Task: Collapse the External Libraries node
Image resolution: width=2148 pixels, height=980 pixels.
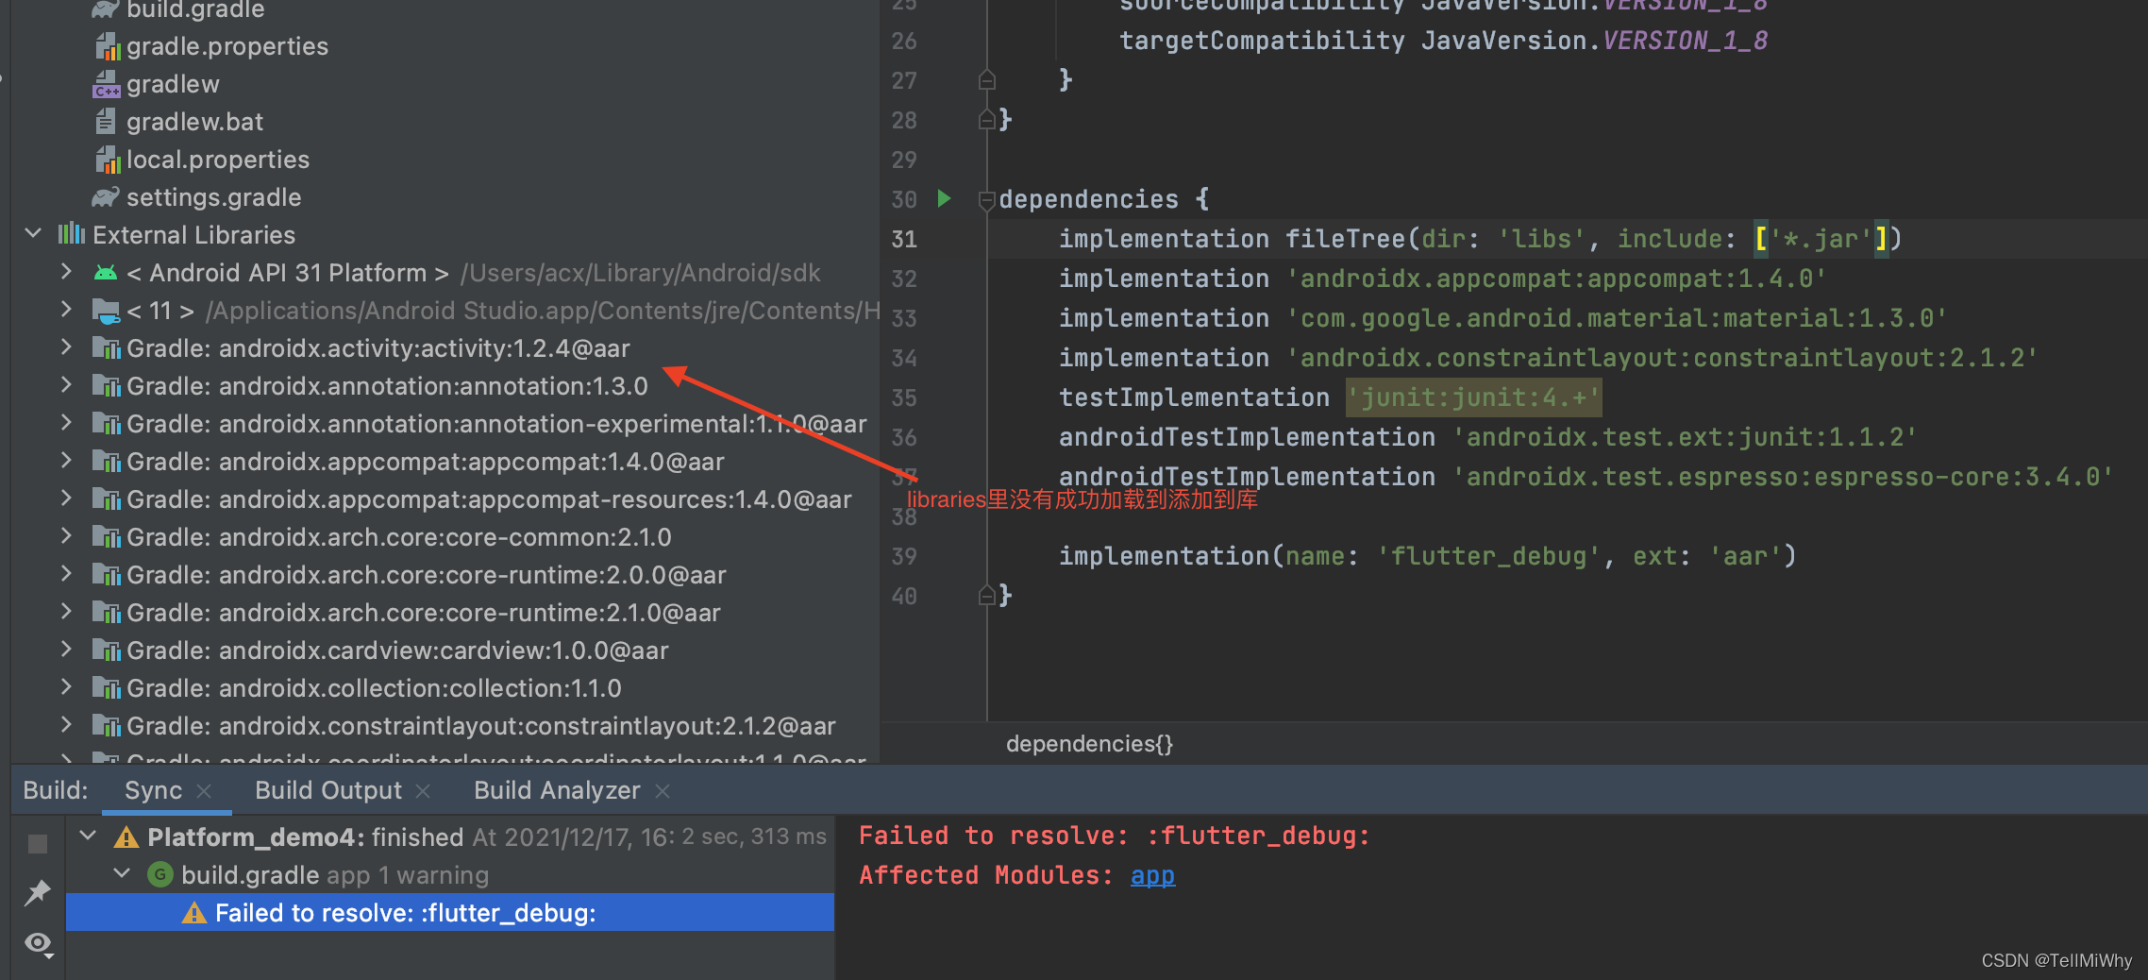Action: tap(33, 233)
